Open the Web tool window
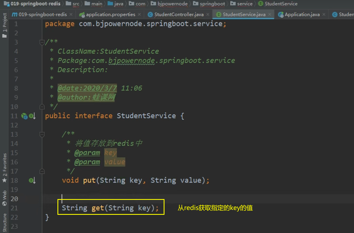 [4, 198]
